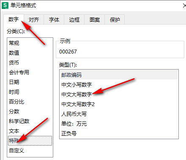Open the 图案 tab
This screenshot has height=160, width=186.
pos(95,20)
